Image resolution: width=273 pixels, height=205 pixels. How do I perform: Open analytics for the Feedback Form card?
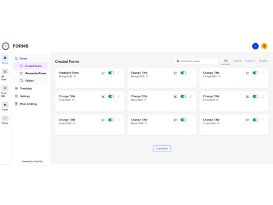[x=103, y=73]
